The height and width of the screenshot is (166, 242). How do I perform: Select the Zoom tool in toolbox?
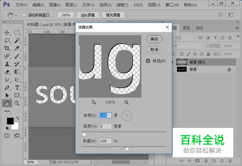point(17,103)
